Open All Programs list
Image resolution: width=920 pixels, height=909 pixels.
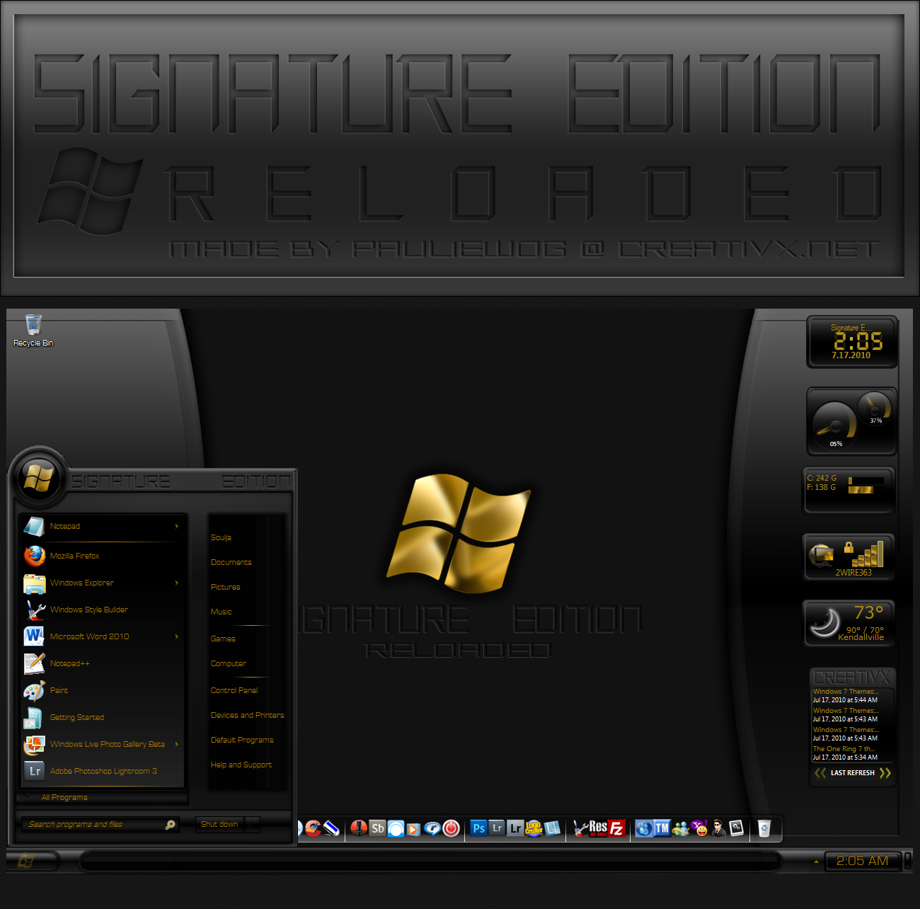(103, 797)
